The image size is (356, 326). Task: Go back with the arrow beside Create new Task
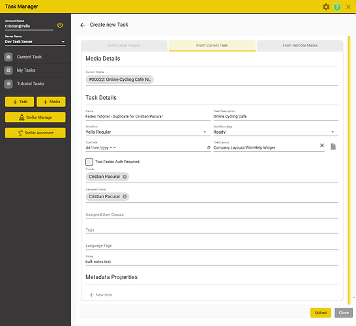click(x=82, y=25)
